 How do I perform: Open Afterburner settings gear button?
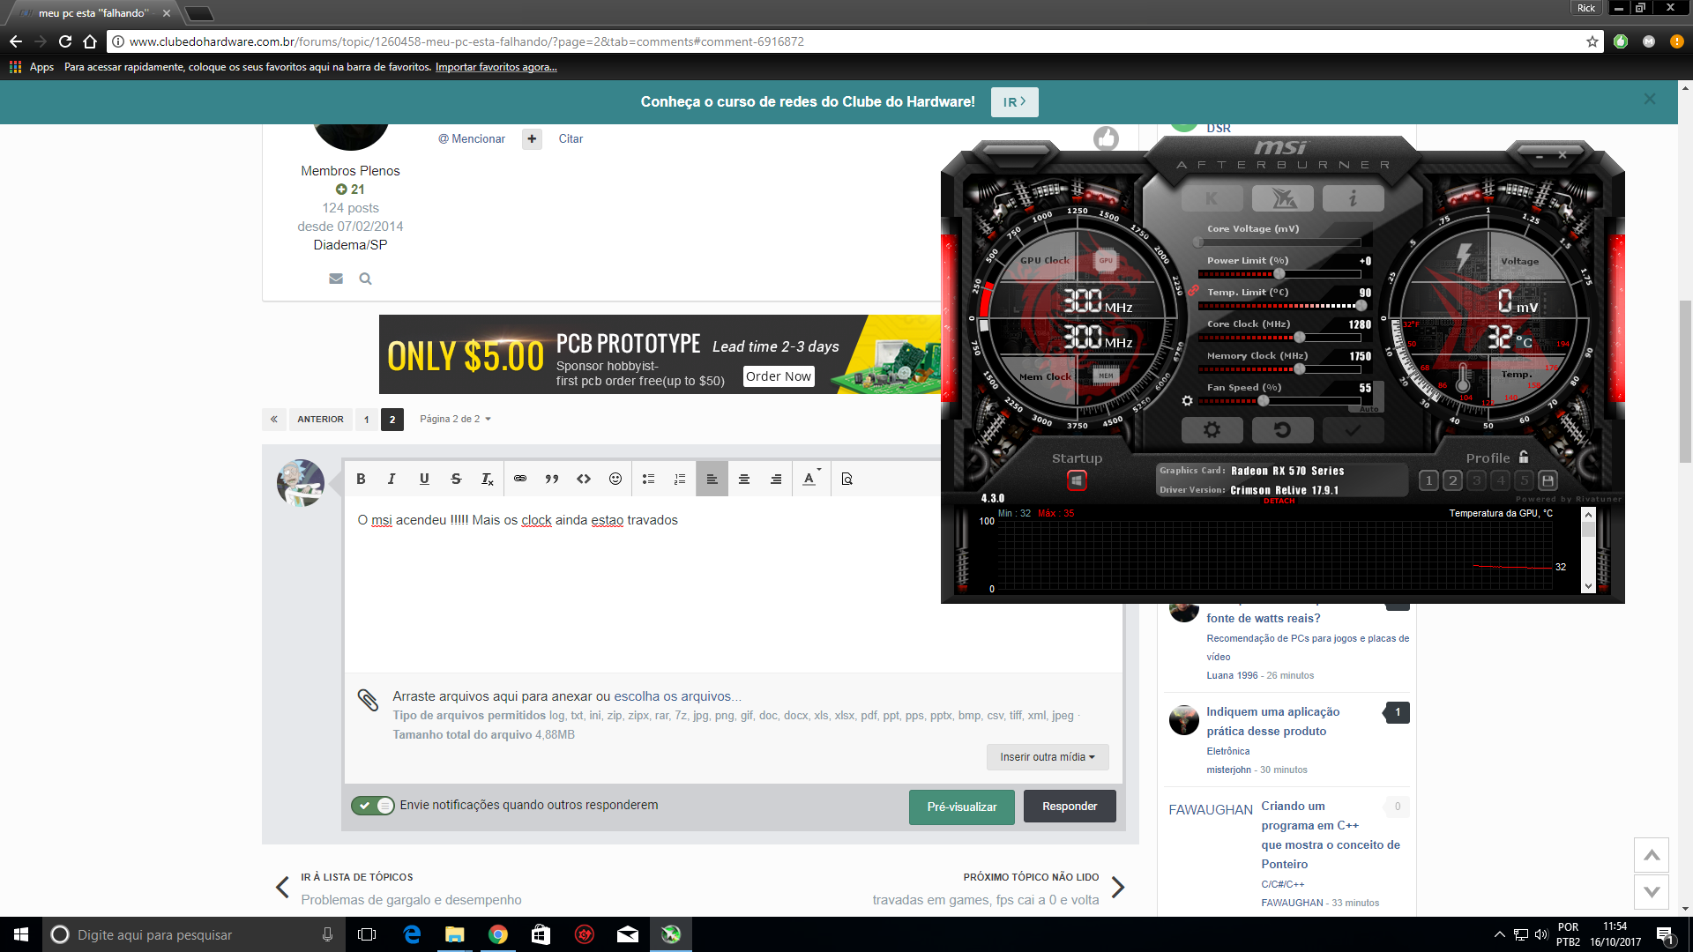click(x=1212, y=429)
